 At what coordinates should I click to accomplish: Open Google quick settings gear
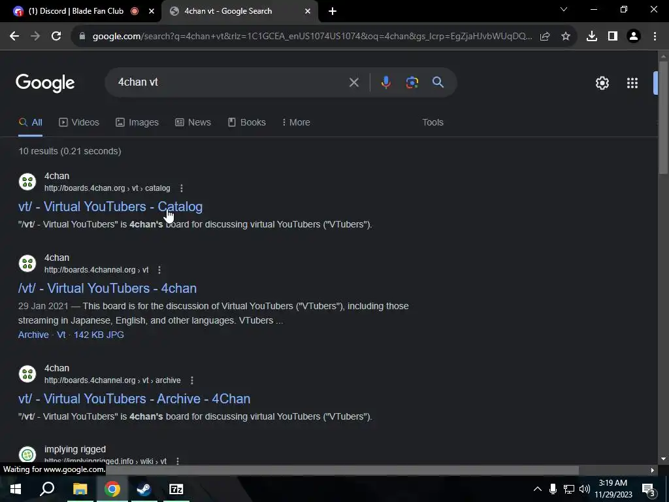(602, 83)
